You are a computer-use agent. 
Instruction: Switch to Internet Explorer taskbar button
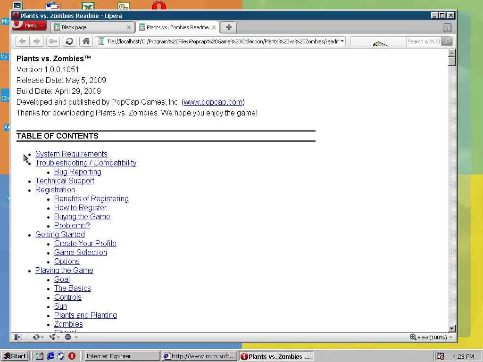click(122, 356)
